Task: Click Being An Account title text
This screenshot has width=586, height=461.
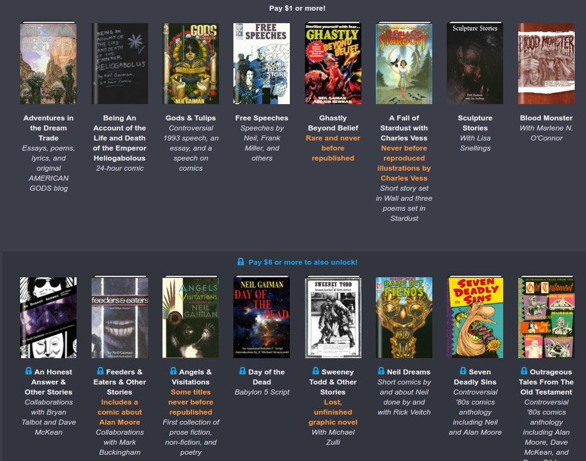Action: click(x=120, y=138)
